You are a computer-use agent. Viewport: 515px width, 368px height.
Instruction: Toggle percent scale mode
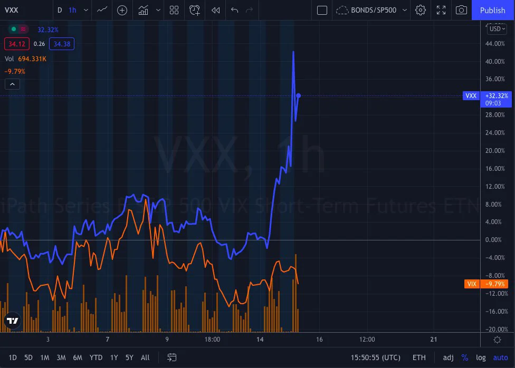point(465,357)
